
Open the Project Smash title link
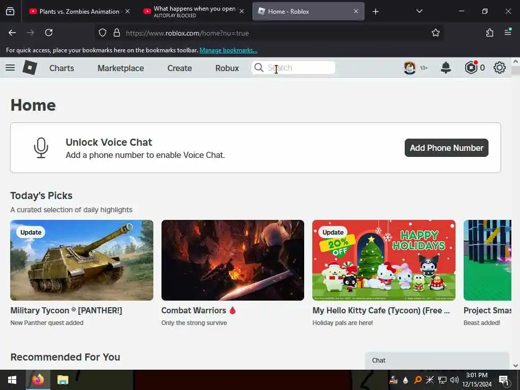pos(487,310)
